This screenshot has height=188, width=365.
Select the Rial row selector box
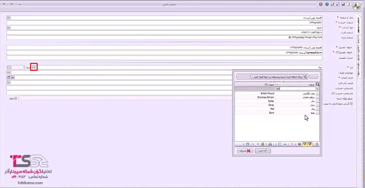(317, 109)
